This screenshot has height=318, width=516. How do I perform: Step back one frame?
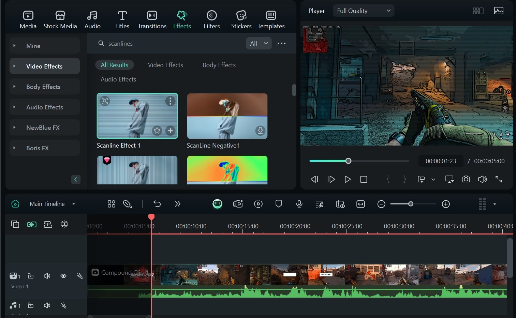point(314,179)
